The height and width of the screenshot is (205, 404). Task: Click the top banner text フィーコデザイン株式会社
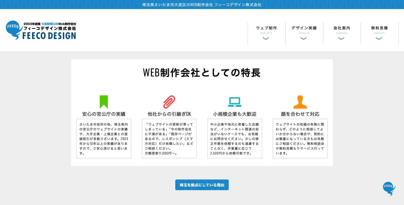point(238,5)
